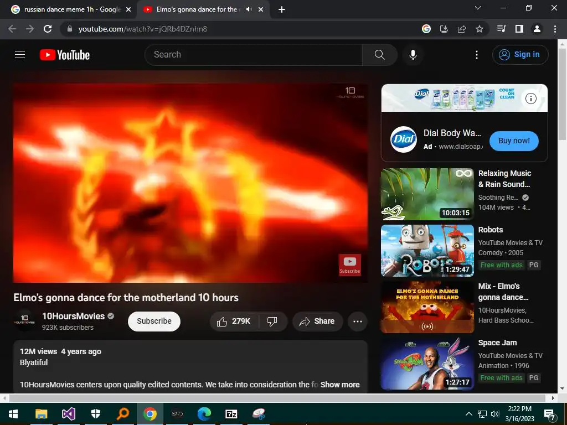Viewport: 567px width, 425px height.
Task: Open a new browser tab
Action: click(282, 10)
